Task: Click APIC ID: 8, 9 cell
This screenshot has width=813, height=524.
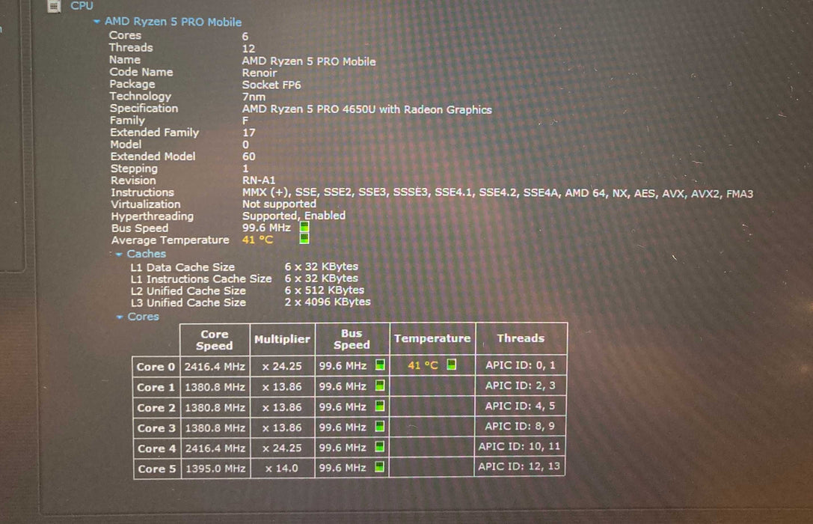Action: pos(520,426)
